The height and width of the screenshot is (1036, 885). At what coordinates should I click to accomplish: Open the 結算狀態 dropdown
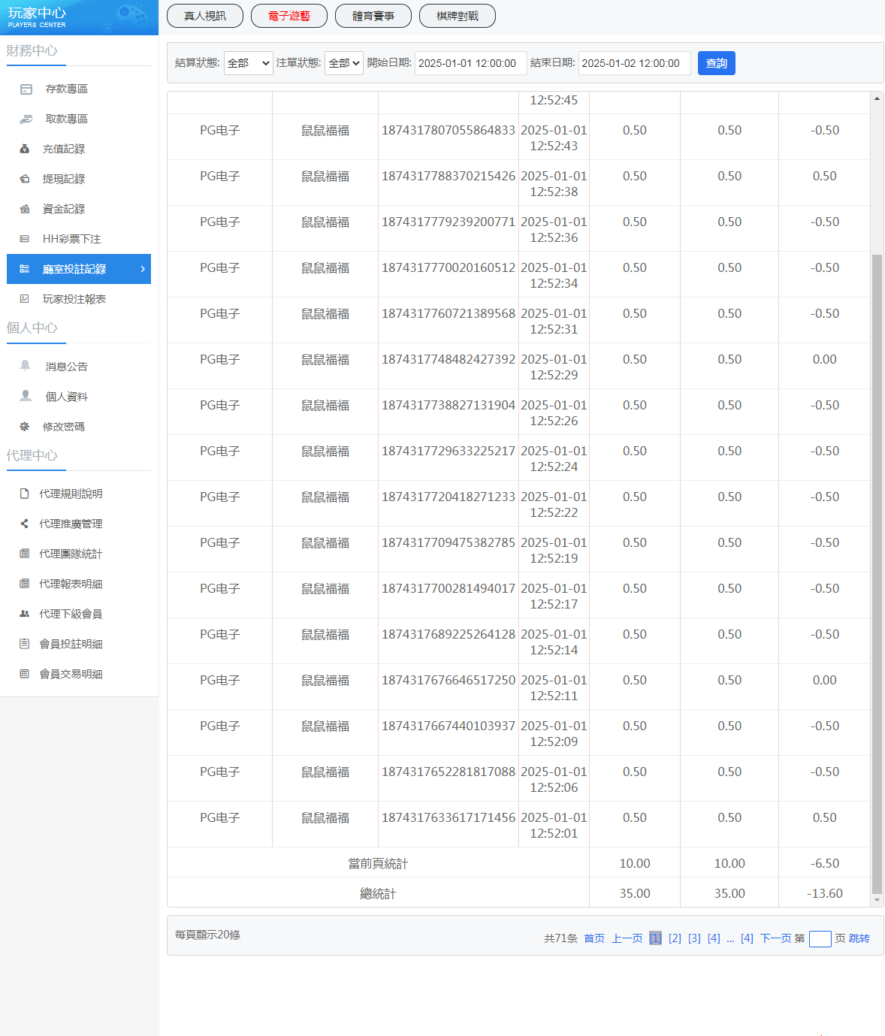pyautogui.click(x=248, y=63)
